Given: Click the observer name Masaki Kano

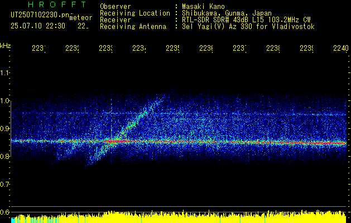Looking at the screenshot, I should pyautogui.click(x=203, y=7).
